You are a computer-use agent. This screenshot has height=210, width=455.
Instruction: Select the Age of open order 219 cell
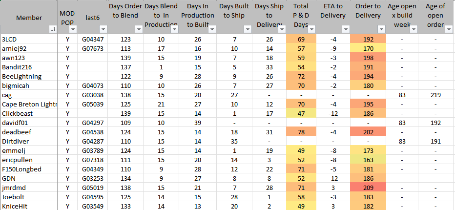click(x=435, y=95)
